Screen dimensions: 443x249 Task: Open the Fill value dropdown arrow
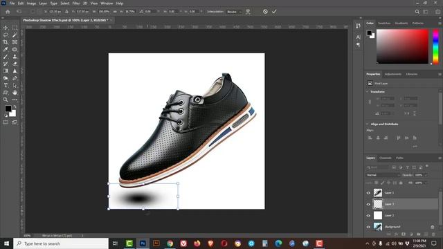pos(426,183)
